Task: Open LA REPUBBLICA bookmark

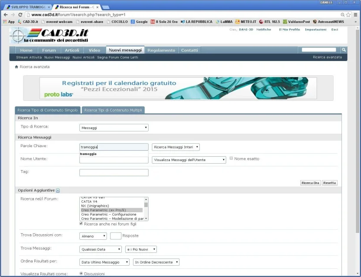Action: [196, 22]
